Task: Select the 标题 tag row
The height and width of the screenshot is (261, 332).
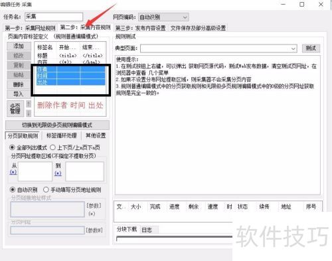Action: pyautogui.click(x=70, y=56)
